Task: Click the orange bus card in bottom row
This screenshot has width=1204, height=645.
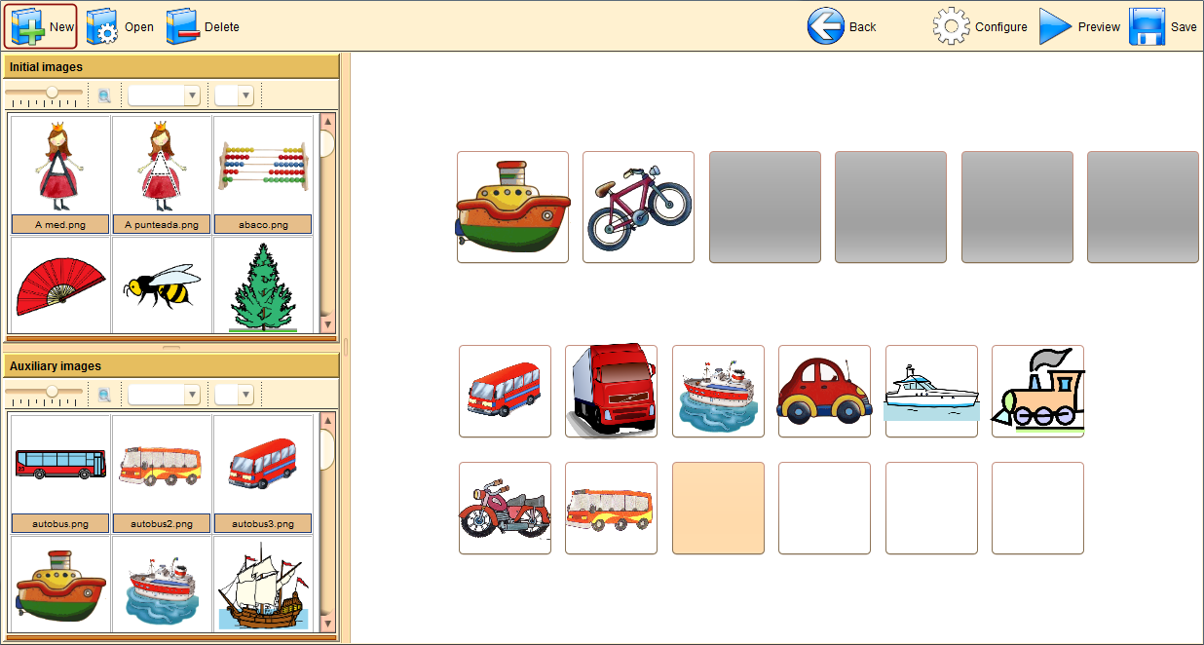Action: 611,508
